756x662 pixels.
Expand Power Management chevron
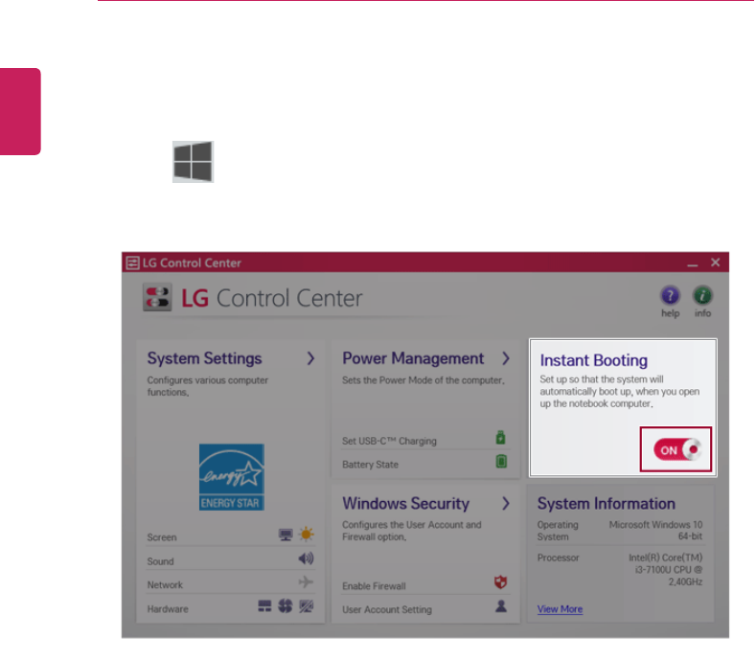(x=505, y=358)
